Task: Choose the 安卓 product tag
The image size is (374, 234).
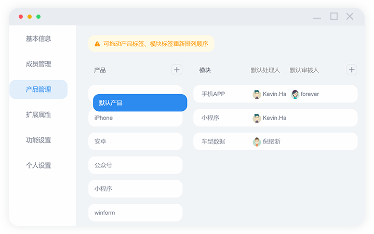Action: click(135, 141)
